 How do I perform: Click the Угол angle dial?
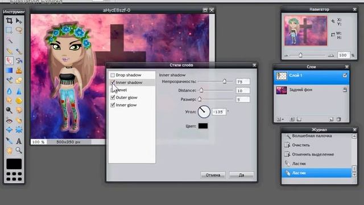[204, 112]
